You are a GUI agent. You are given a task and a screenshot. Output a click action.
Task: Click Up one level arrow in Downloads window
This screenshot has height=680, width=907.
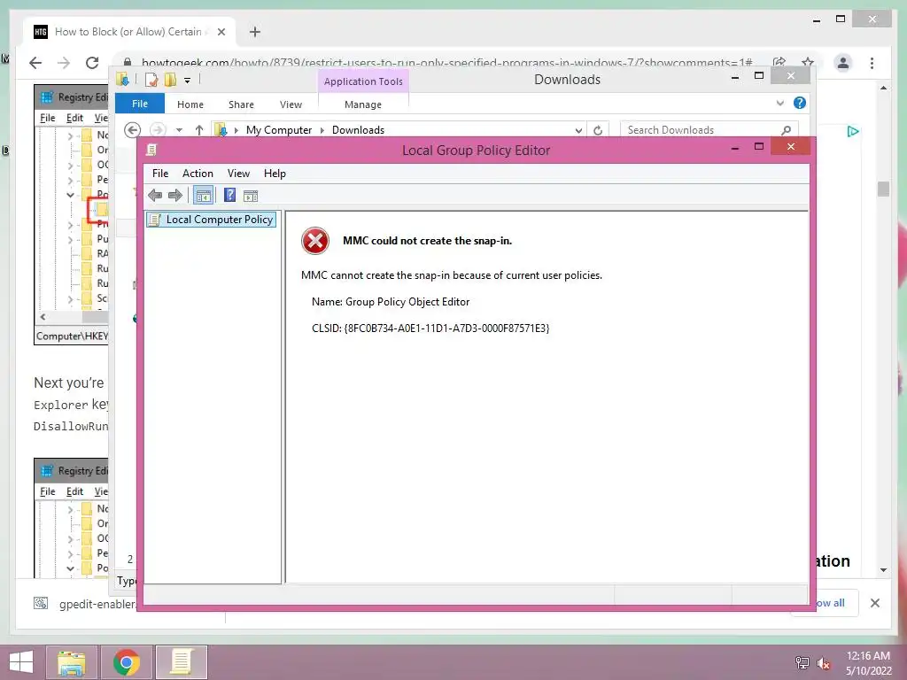point(199,130)
